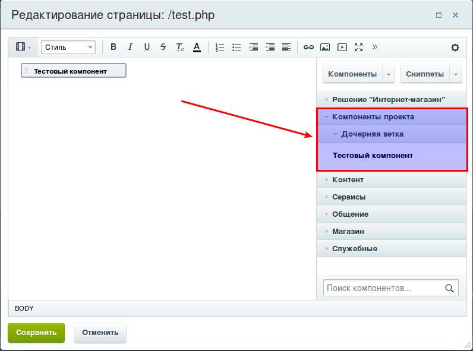Expand Решение "Интернет-магазин" section
This screenshot has width=473, height=351.
pos(392,100)
